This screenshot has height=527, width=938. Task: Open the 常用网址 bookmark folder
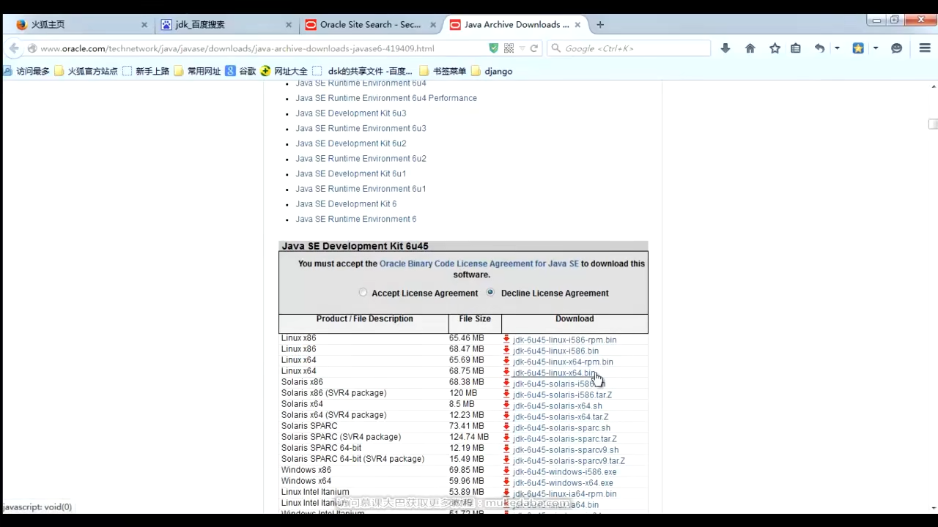pos(197,71)
